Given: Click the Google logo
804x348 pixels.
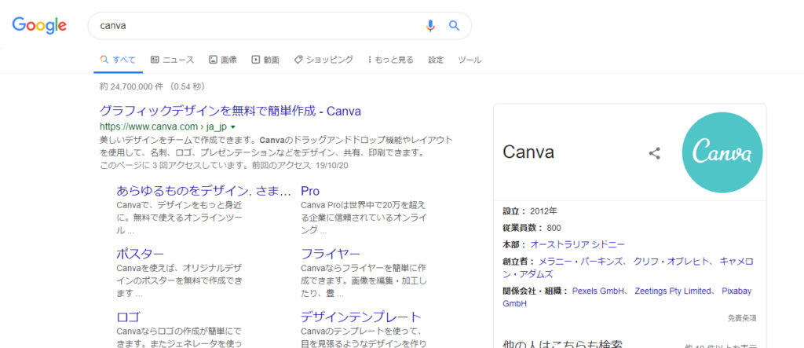Looking at the screenshot, I should tap(38, 25).
